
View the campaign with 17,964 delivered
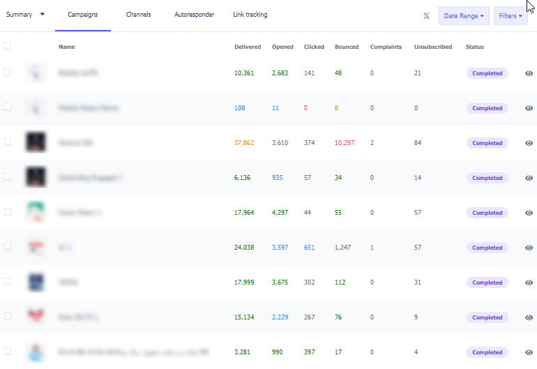pos(529,213)
